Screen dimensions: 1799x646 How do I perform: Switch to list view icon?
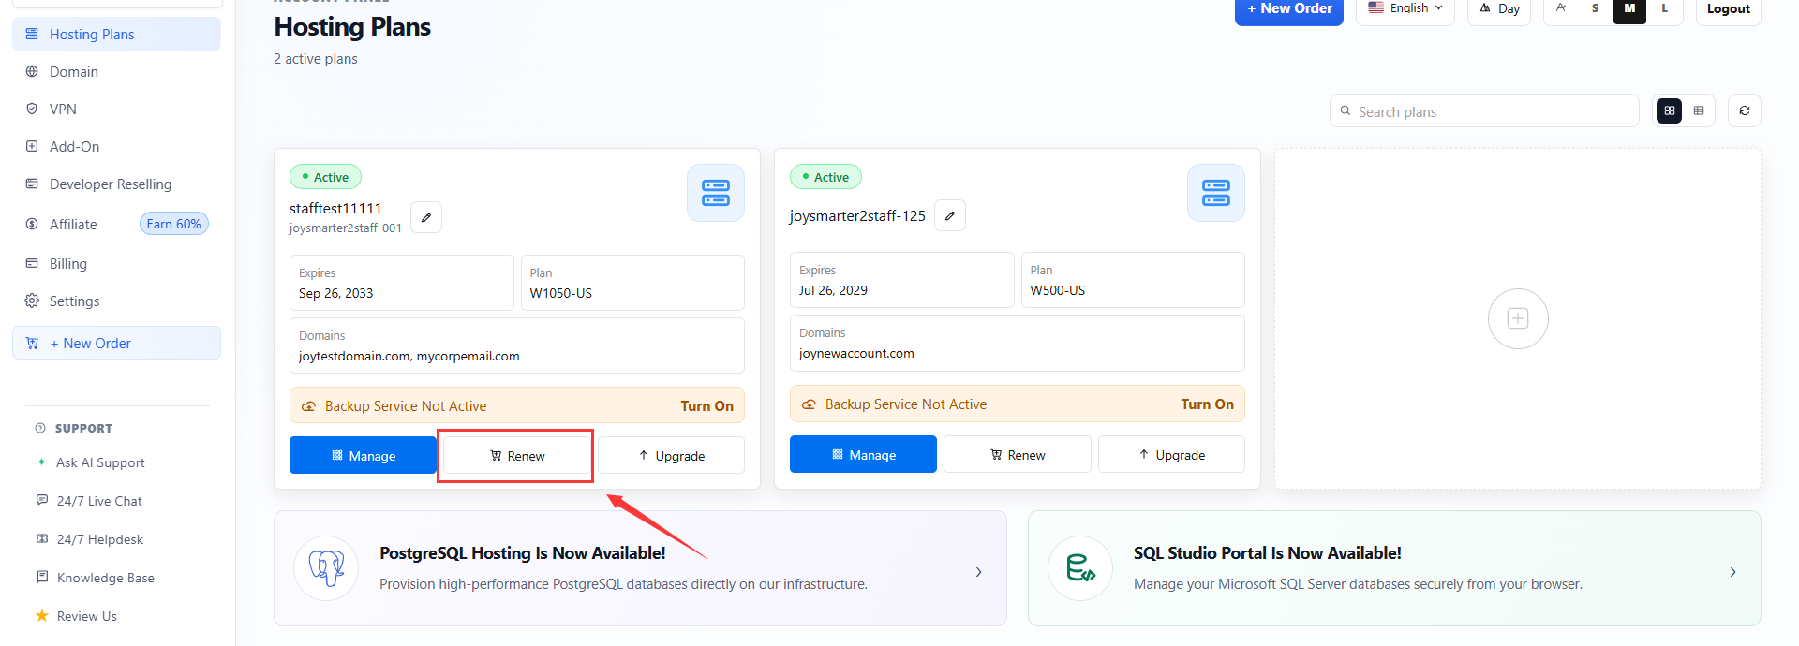pyautogui.click(x=1699, y=110)
